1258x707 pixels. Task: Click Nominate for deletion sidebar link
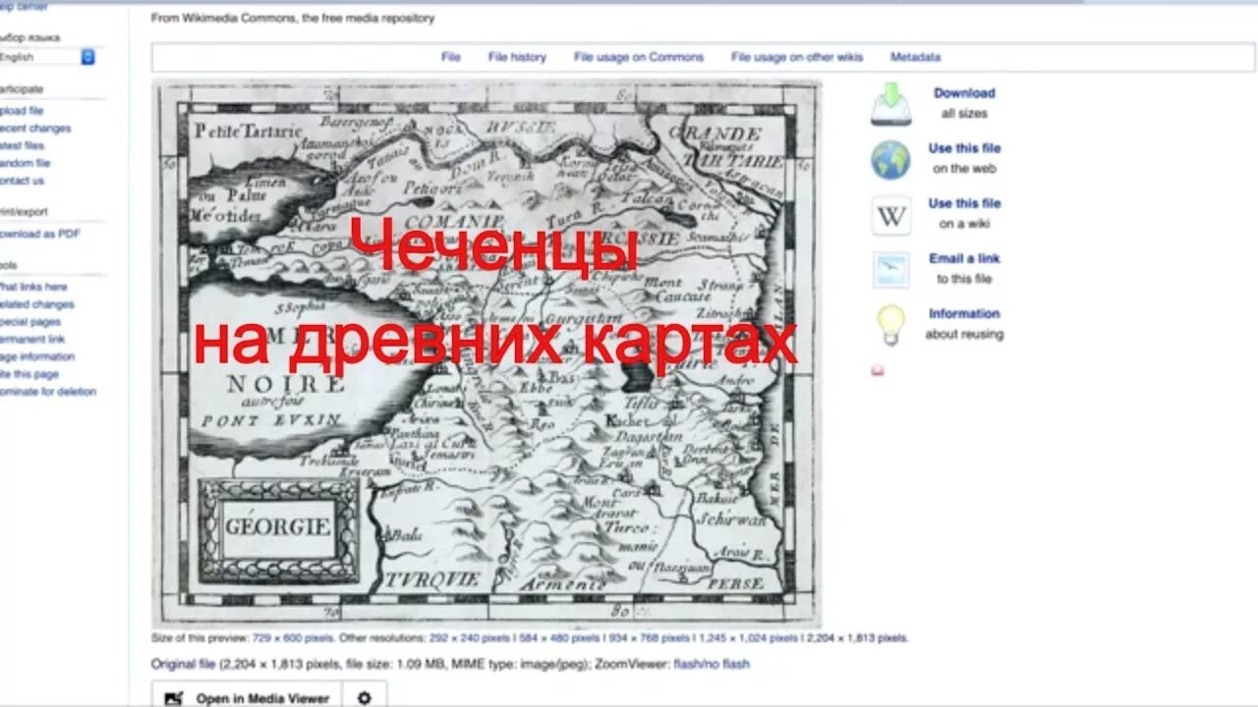pyautogui.click(x=48, y=392)
